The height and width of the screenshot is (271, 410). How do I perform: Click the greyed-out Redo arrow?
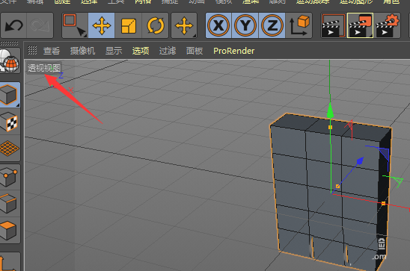click(x=40, y=25)
